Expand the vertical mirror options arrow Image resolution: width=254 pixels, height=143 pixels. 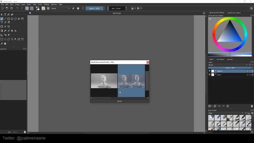(141, 8)
